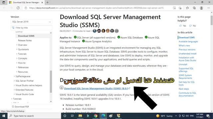The image size is (213, 119).
Task: Expand the Tutorials node below SSMS Tutorials
Action: [x=12, y=99]
